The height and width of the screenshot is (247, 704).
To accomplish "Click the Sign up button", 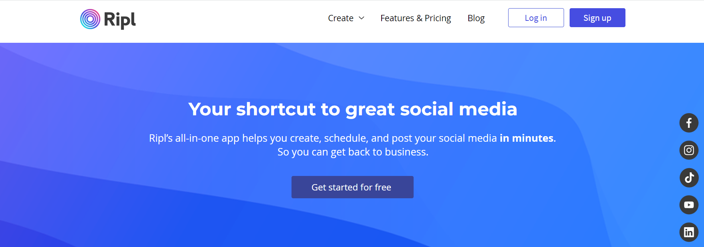I will [597, 18].
